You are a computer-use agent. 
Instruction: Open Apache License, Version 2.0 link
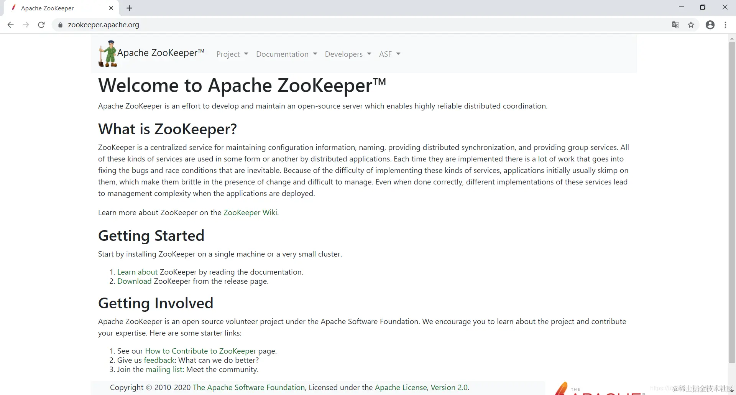pos(421,387)
